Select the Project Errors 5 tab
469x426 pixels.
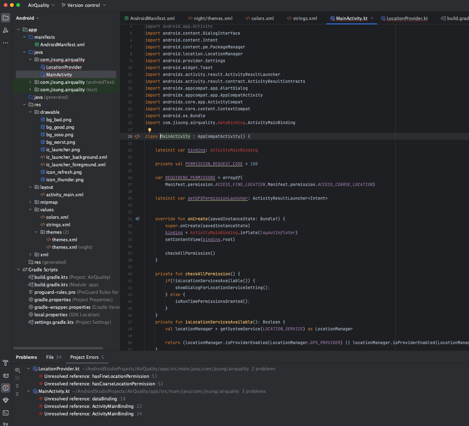87,357
